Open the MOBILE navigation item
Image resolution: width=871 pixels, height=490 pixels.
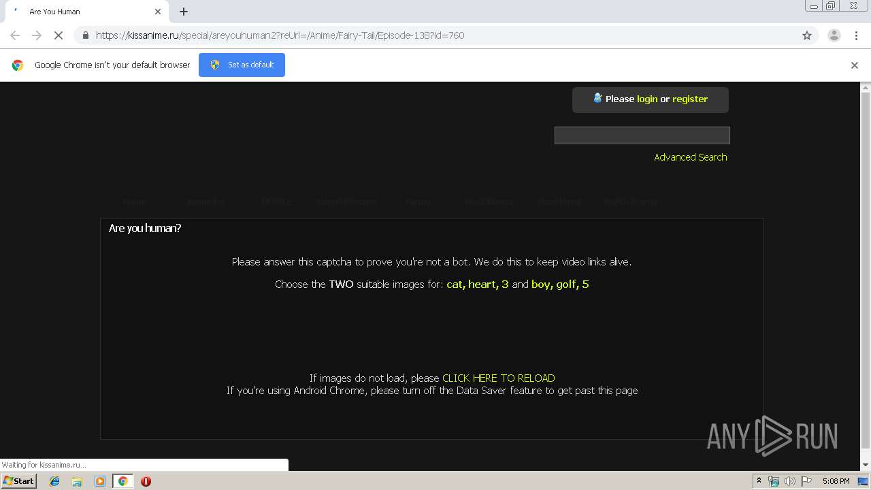[x=276, y=201]
